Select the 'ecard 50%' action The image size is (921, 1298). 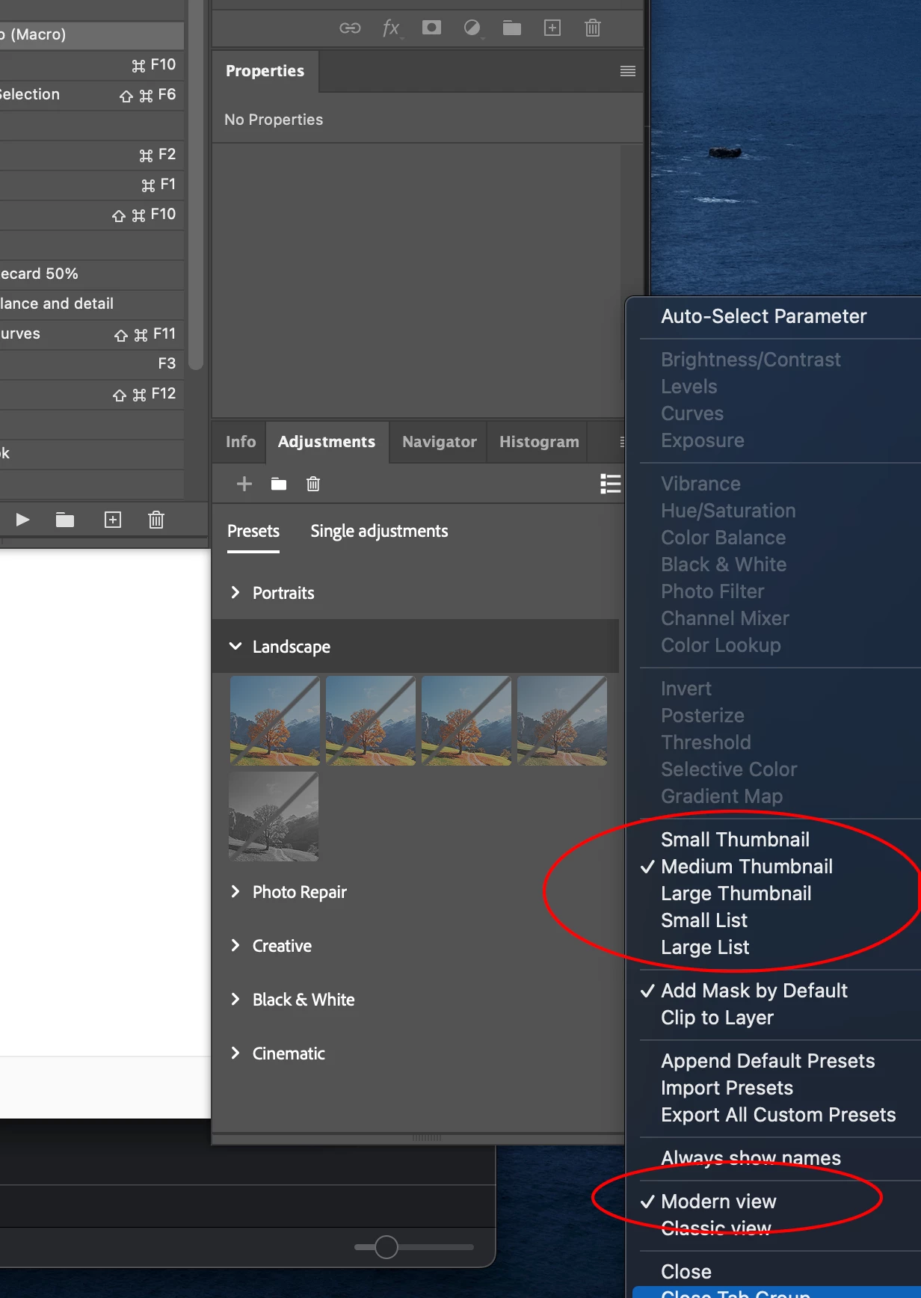[x=92, y=274]
